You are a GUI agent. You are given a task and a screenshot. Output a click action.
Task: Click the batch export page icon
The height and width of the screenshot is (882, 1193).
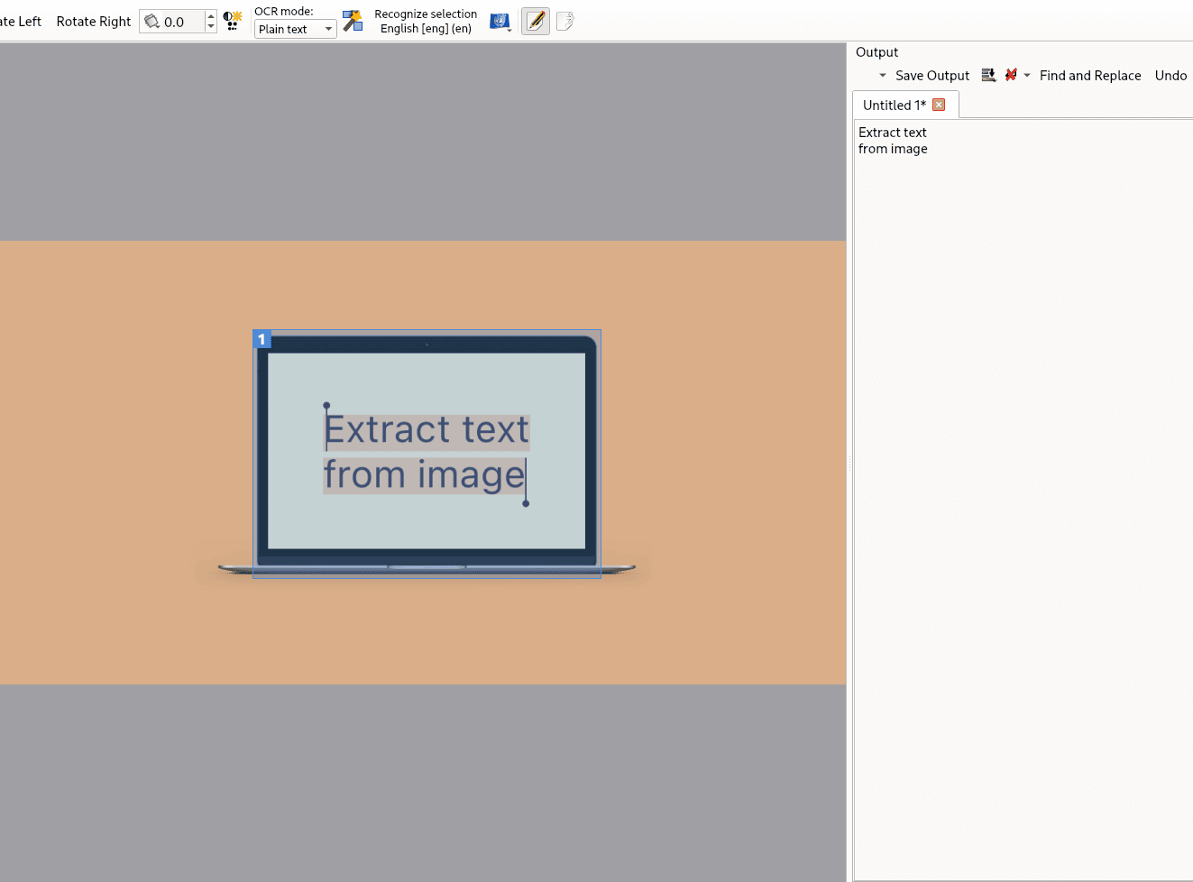tap(564, 21)
